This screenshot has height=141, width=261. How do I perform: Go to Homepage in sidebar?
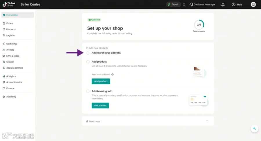pyautogui.click(x=17, y=15)
